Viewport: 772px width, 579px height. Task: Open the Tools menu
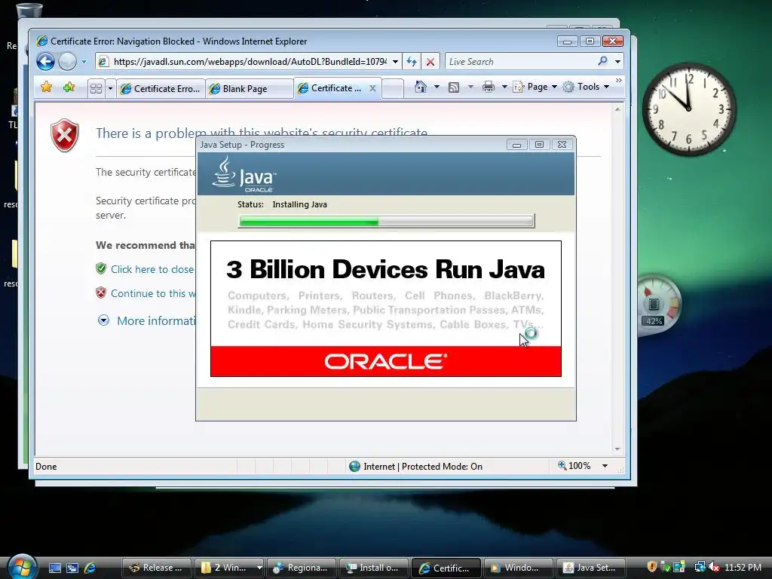(x=586, y=87)
